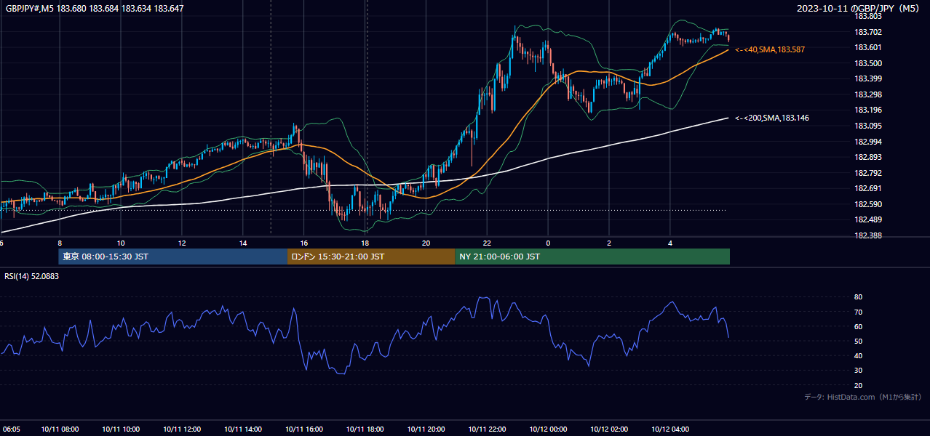Click time label 10/12 02:00
Viewport: 930px width, 436px height.
610,429
